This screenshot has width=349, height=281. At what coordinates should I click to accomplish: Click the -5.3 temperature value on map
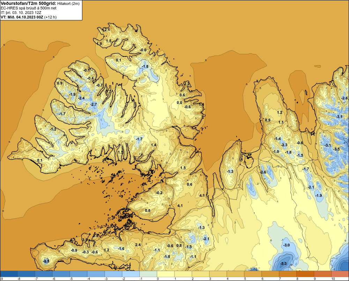pos(283,264)
